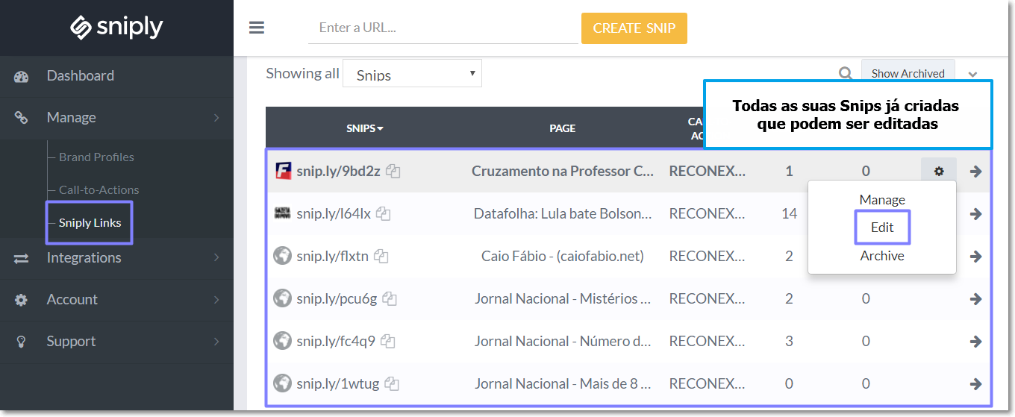1015x417 pixels.
Task: Click the search magnifier icon
Action: 846,73
